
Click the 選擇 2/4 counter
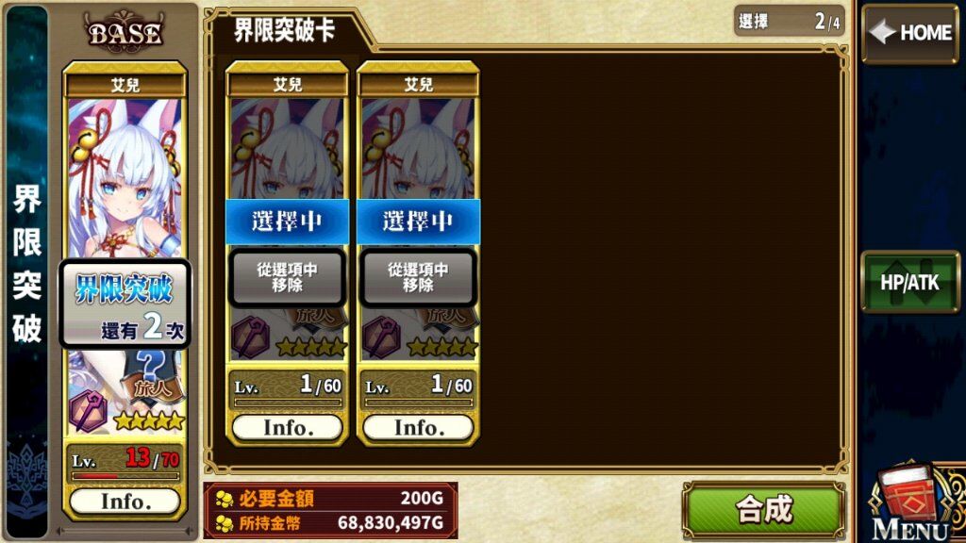(x=789, y=23)
